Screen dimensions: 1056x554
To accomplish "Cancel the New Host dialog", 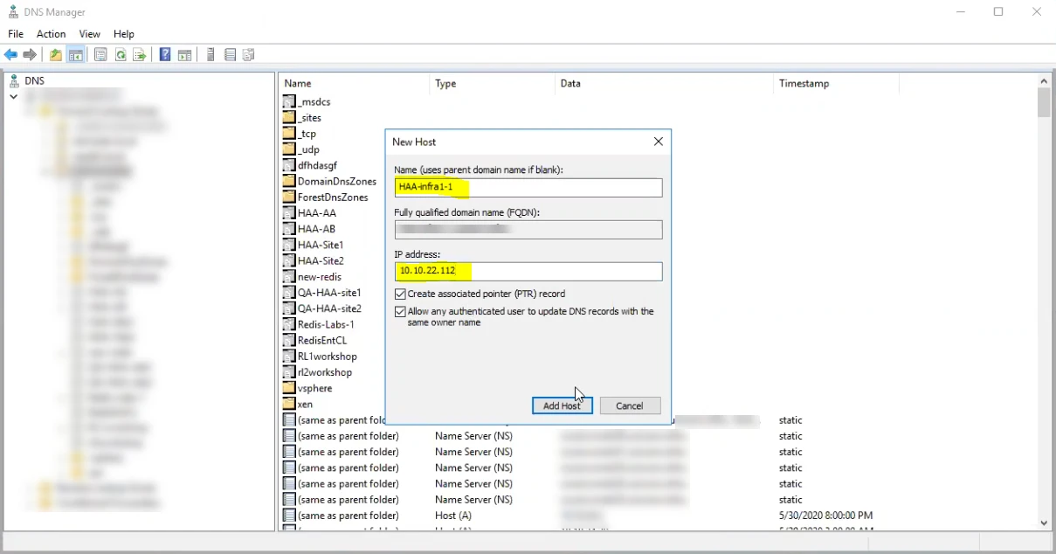I will 630,405.
